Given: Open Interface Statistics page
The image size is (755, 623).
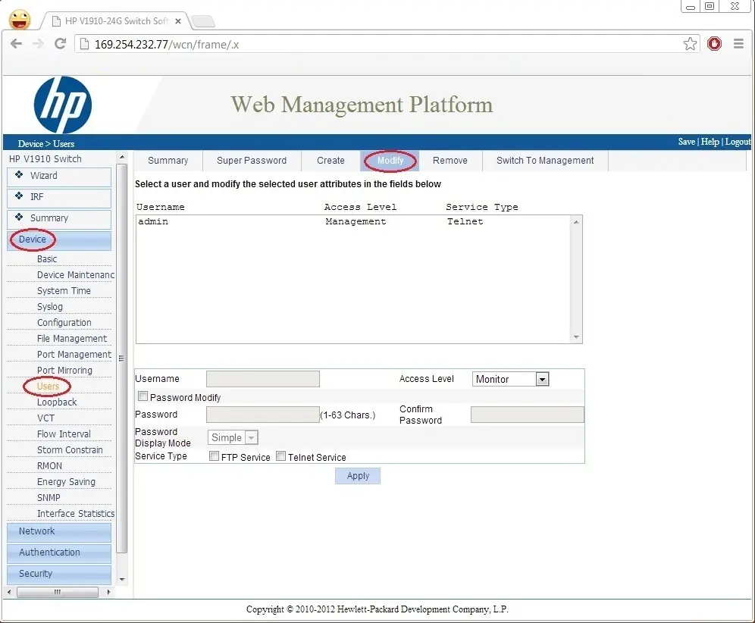Looking at the screenshot, I should (76, 513).
